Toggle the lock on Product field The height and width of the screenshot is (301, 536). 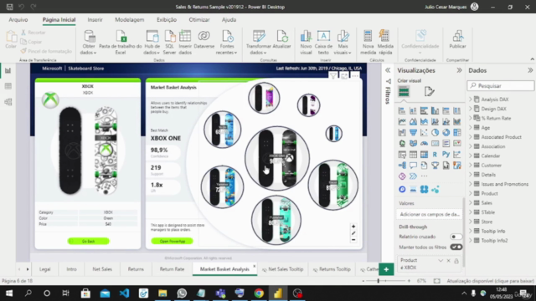coord(456,261)
